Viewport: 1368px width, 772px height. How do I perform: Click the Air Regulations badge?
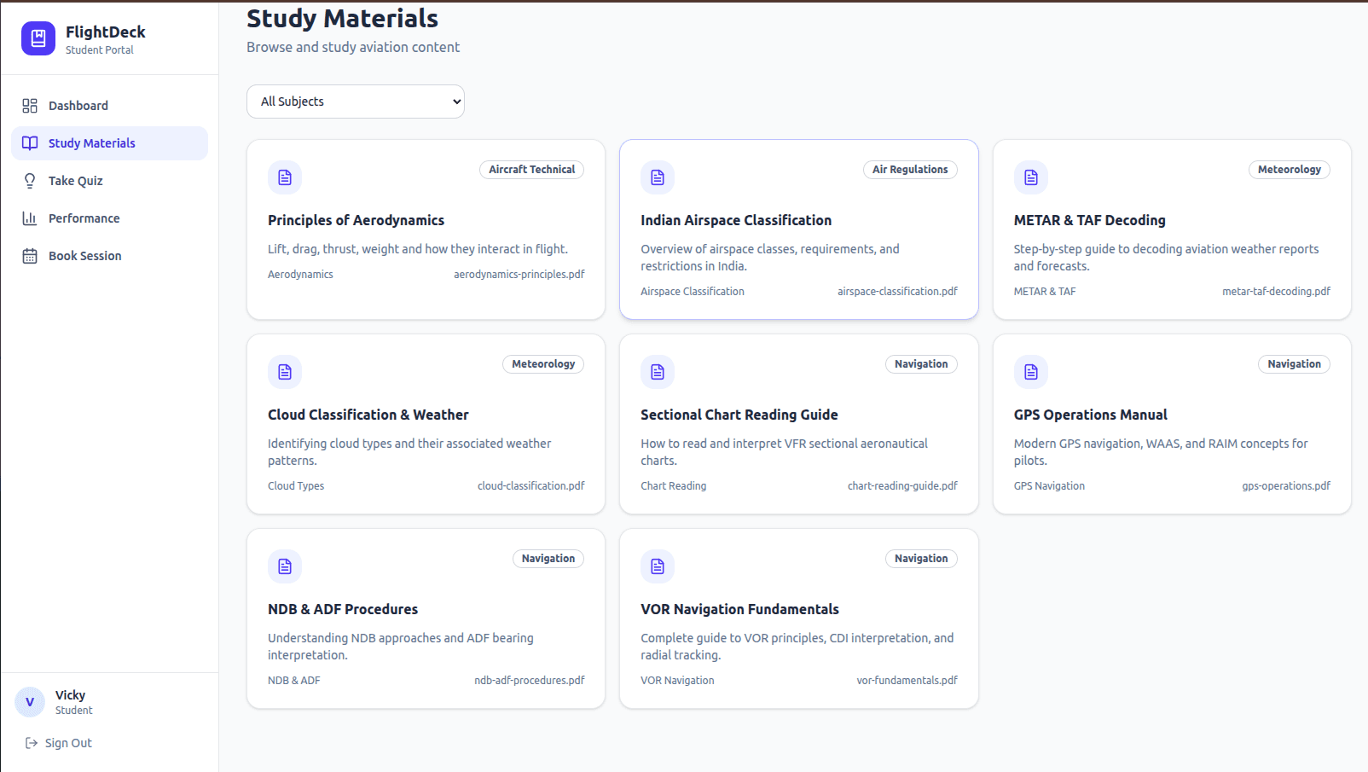910,170
